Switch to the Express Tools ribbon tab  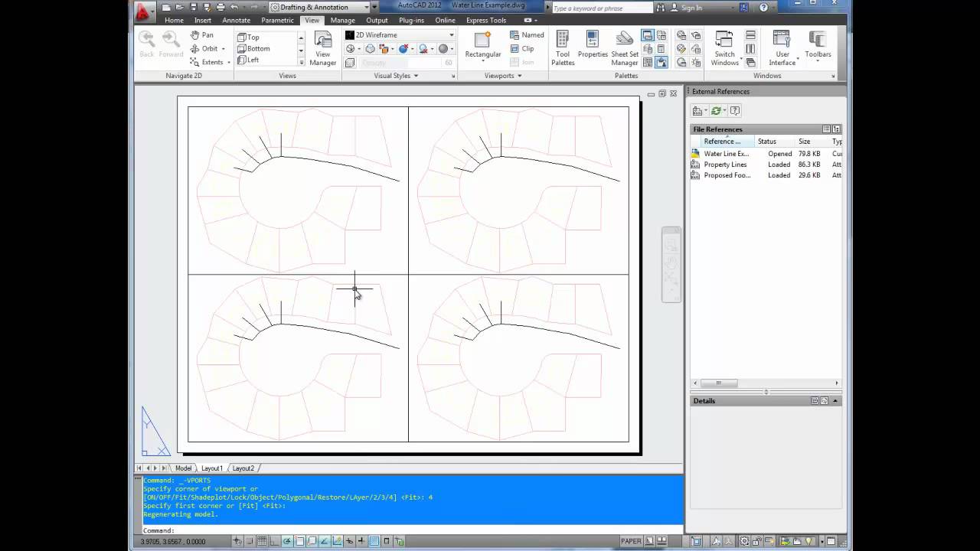point(486,21)
